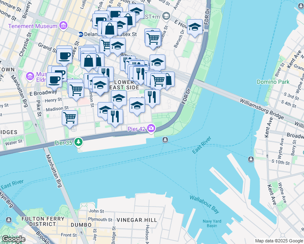Click the ferry terminal icon near S 10th St
This screenshot has width=304, height=244.
coord(251,159)
